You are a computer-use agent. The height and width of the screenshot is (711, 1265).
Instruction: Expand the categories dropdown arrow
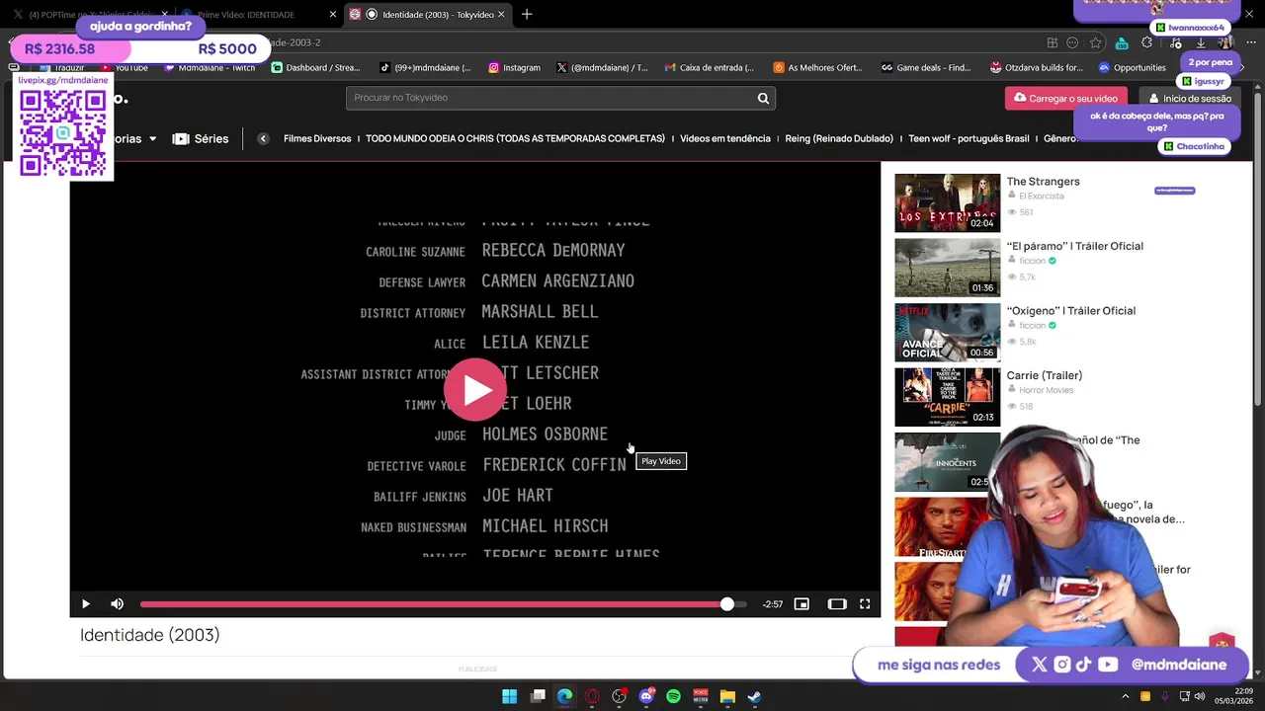pyautogui.click(x=152, y=139)
